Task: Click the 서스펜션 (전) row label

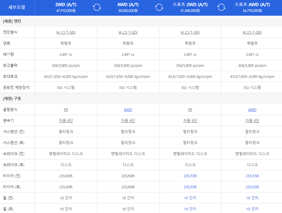Action: [x=14, y=132]
